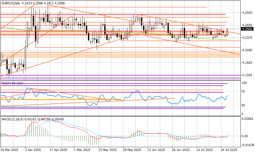Click the 4.2095 price axis label
The height and width of the screenshot is (153, 255).
247,50
